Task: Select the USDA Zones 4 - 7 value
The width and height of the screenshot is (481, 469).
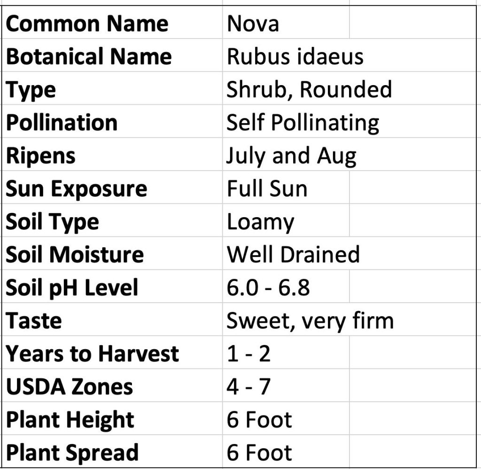Action: tap(286, 385)
